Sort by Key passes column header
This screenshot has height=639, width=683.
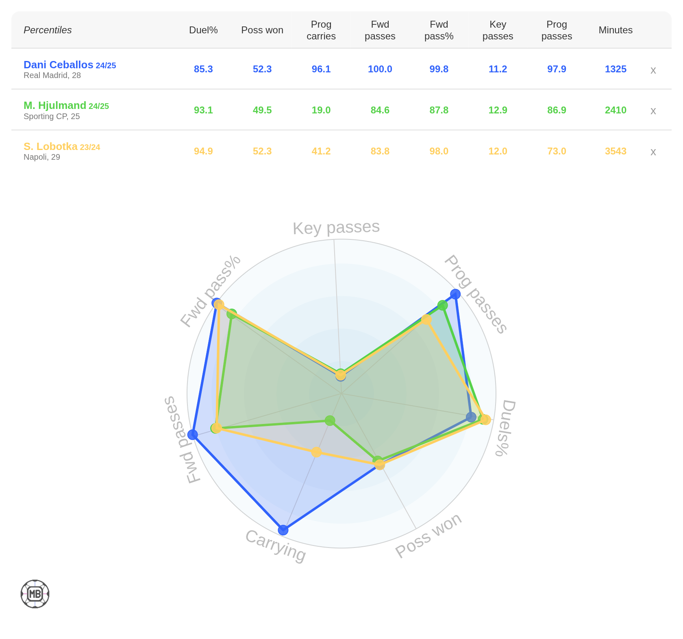[x=498, y=30]
